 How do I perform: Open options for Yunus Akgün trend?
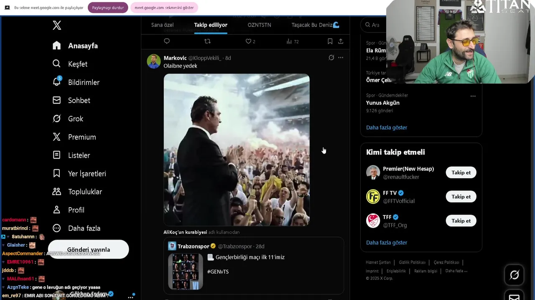(x=473, y=96)
